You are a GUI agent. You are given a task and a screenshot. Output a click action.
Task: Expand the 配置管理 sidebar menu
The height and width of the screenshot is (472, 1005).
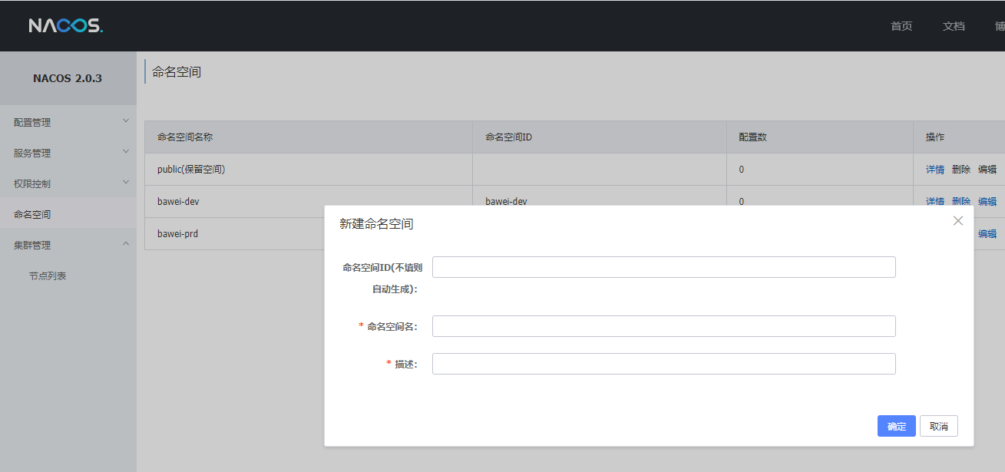pyautogui.click(x=68, y=122)
